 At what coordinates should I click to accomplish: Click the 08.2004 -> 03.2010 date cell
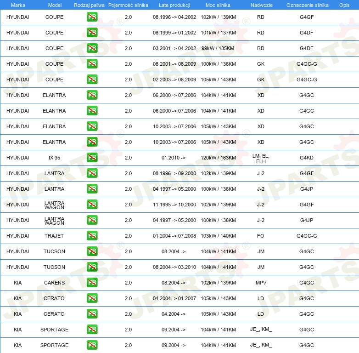[x=174, y=267]
